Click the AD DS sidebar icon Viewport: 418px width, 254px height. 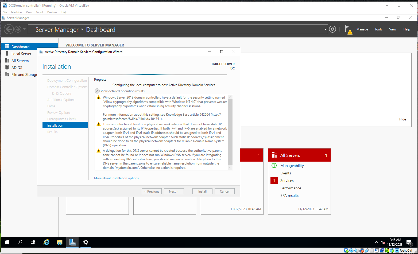click(x=7, y=67)
